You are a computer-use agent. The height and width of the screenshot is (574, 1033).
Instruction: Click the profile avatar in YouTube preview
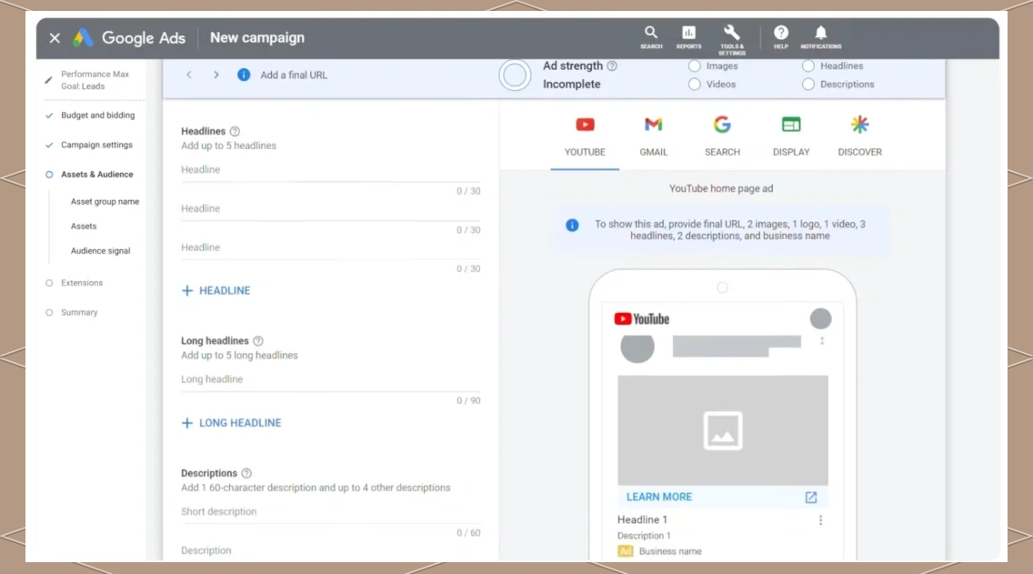(x=820, y=319)
